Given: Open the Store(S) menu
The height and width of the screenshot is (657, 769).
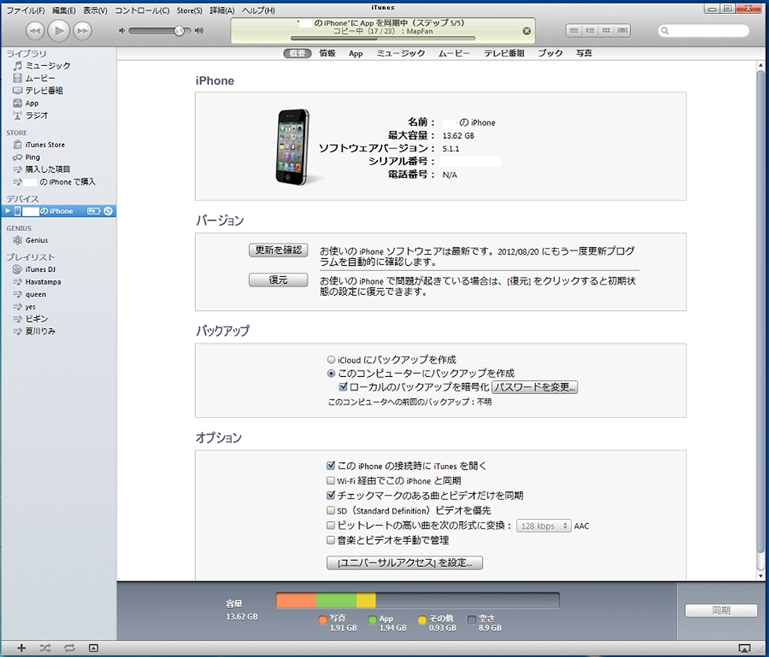Looking at the screenshot, I should (x=189, y=11).
